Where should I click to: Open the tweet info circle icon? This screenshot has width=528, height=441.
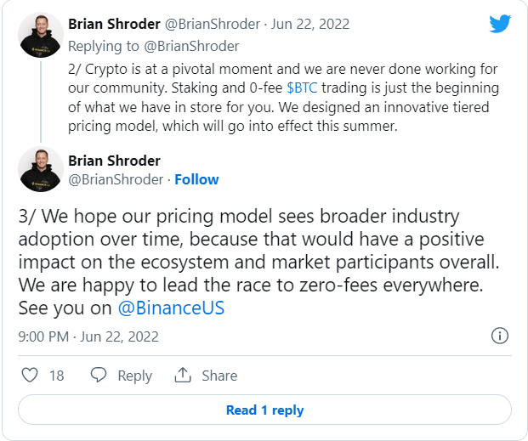point(500,336)
